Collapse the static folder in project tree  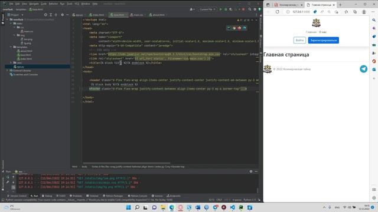[11, 24]
